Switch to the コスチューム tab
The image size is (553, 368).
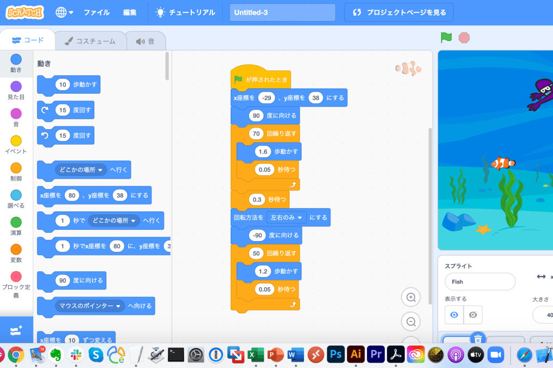pos(90,41)
